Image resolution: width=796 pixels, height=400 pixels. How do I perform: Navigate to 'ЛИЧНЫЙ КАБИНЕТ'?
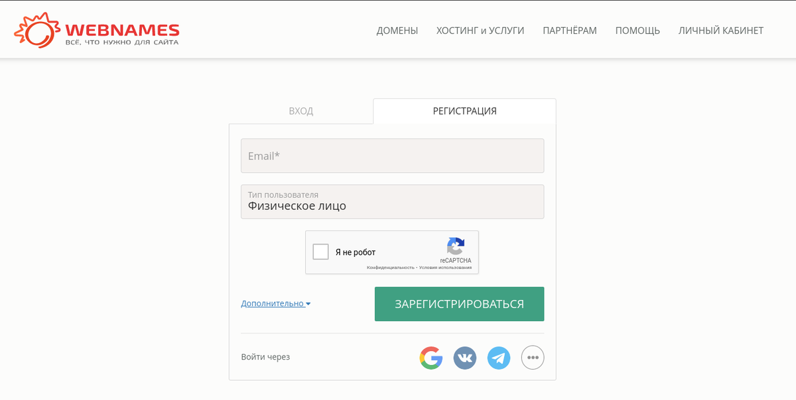click(721, 30)
